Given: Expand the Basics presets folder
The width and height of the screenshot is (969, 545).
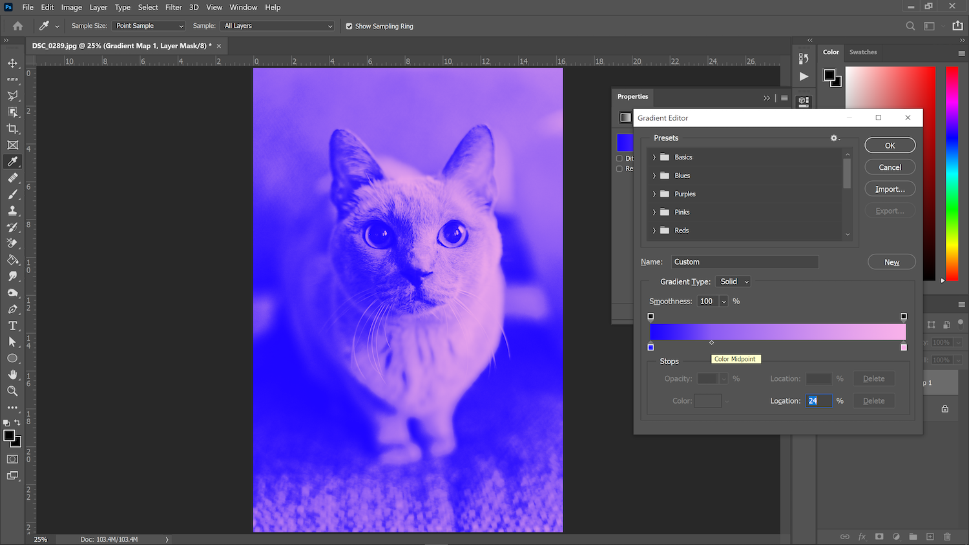Looking at the screenshot, I should [x=654, y=158].
